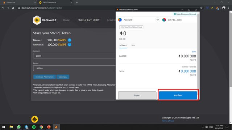Click the CONTRACT INTERACTION label

coord(131,27)
